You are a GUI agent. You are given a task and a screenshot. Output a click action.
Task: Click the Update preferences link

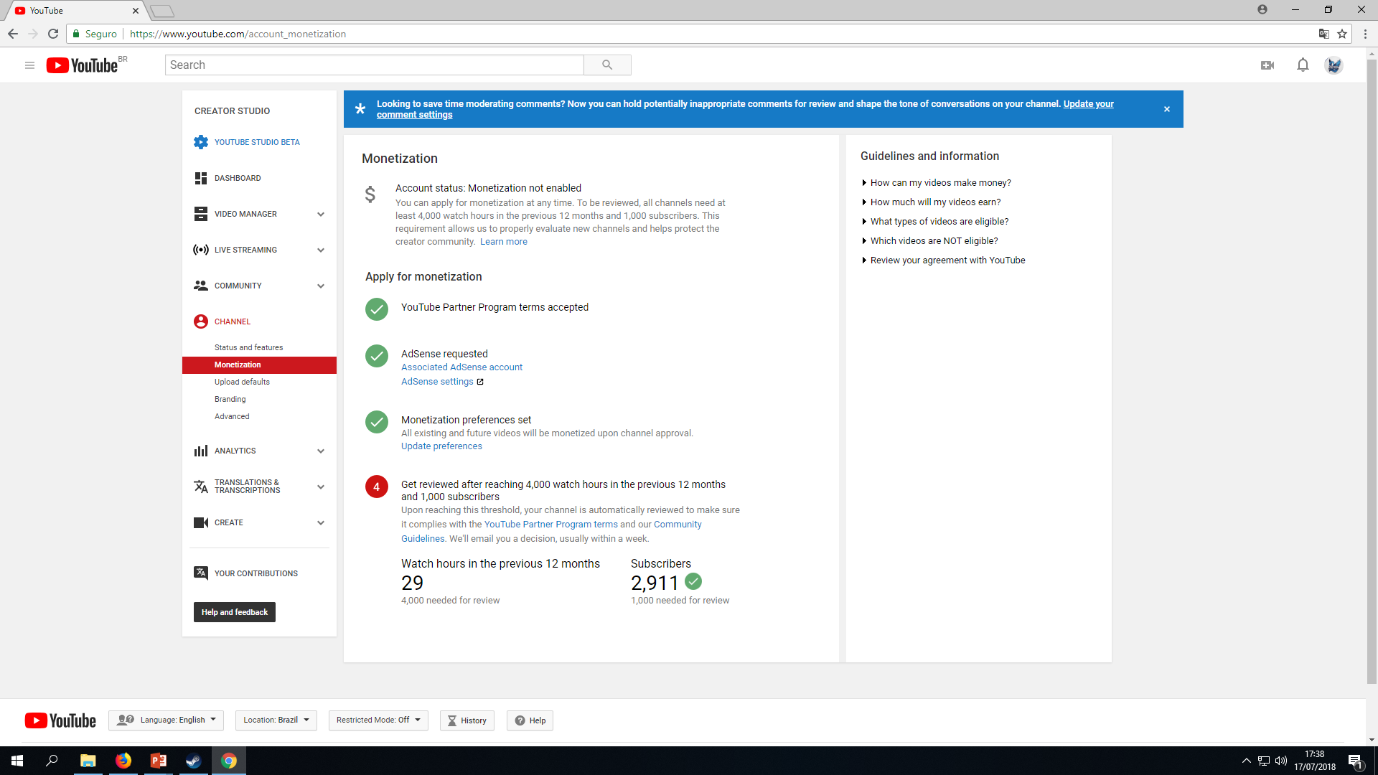(x=441, y=446)
